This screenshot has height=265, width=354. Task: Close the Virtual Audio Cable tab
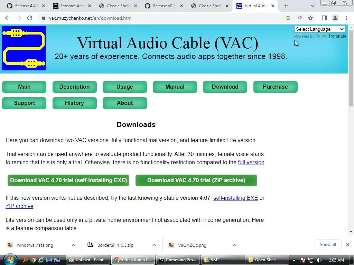pyautogui.click(x=273, y=6)
